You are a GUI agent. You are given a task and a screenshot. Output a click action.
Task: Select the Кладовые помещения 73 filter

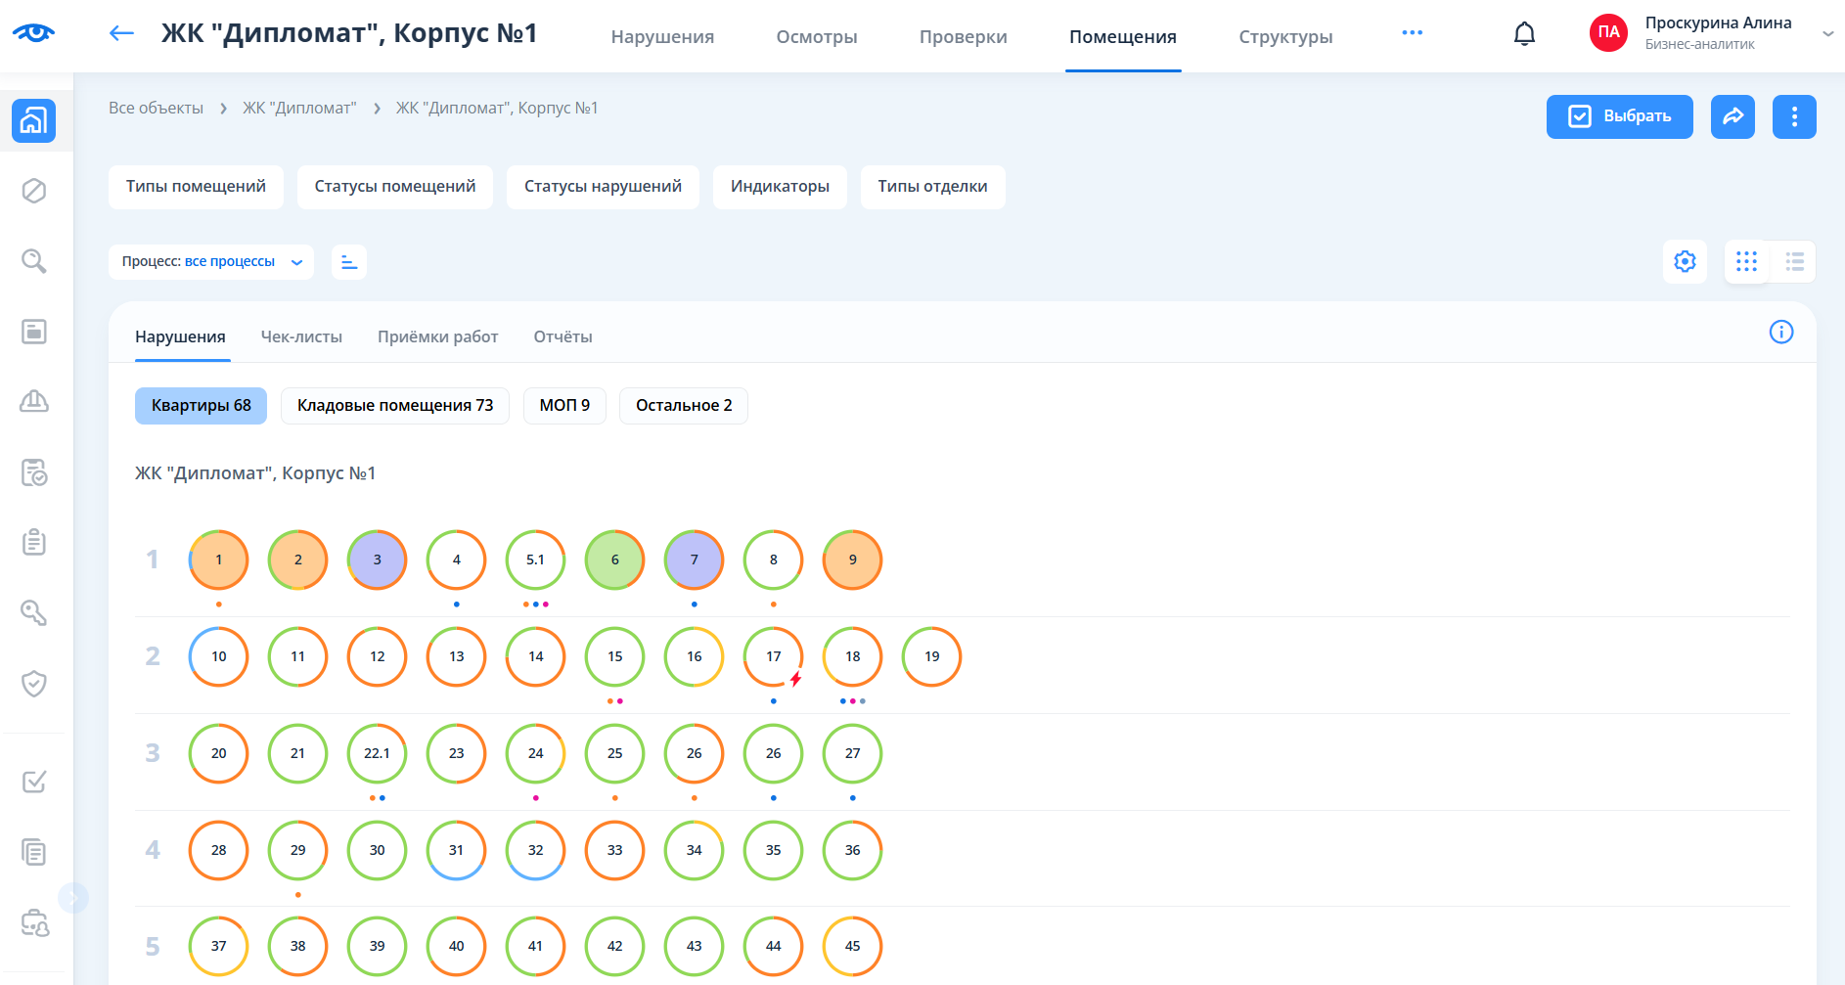pos(394,406)
